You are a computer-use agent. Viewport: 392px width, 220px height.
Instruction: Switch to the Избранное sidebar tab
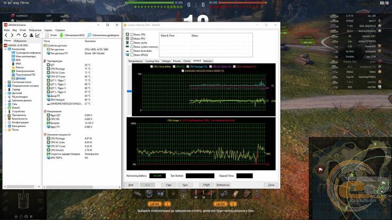pyautogui.click(x=20, y=41)
